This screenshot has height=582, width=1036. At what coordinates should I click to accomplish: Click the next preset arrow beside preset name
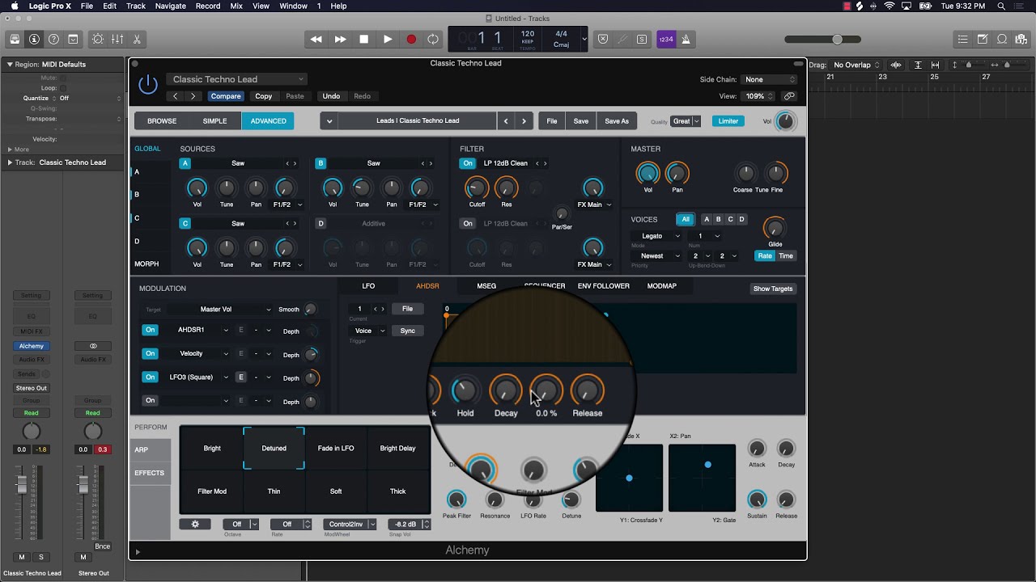[524, 121]
